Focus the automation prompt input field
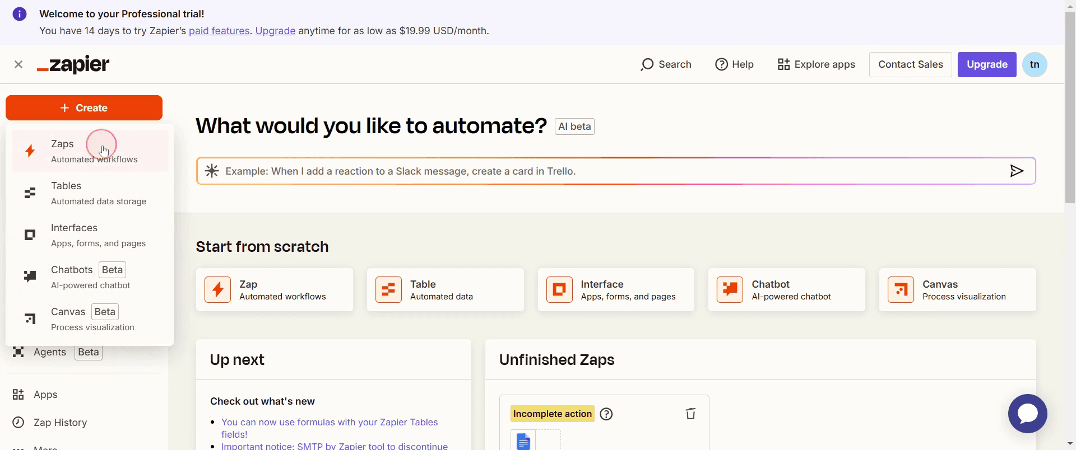 coord(616,171)
